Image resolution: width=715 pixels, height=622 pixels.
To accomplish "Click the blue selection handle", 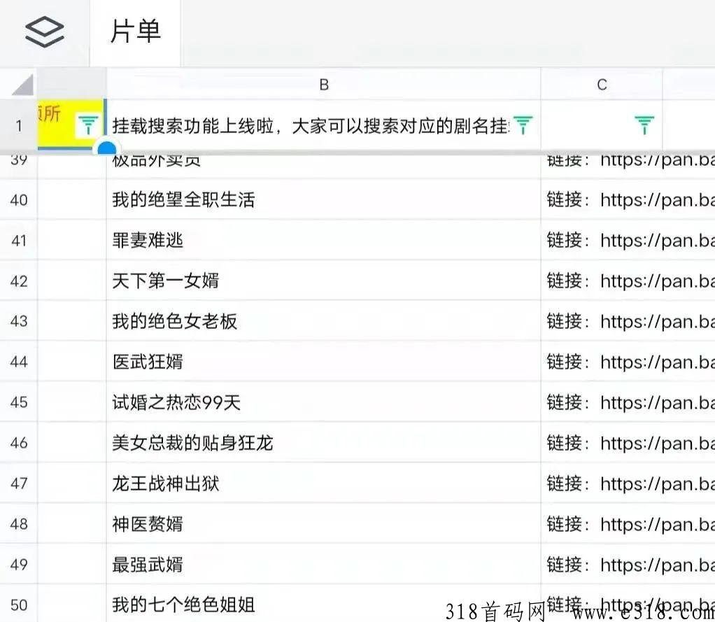I will (x=107, y=148).
